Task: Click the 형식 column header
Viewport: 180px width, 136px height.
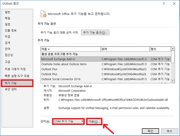Action: [x=160, y=49]
